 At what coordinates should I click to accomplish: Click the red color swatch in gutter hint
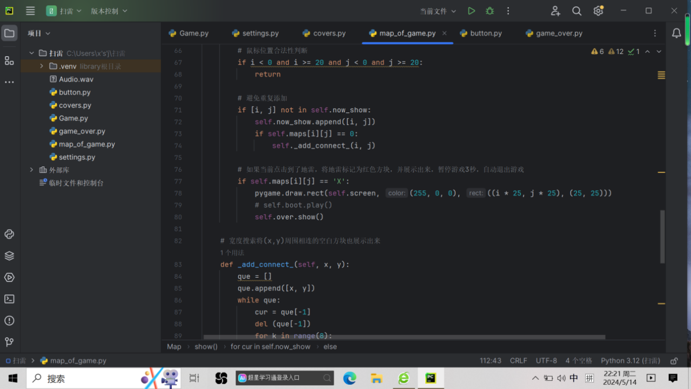[397, 193]
